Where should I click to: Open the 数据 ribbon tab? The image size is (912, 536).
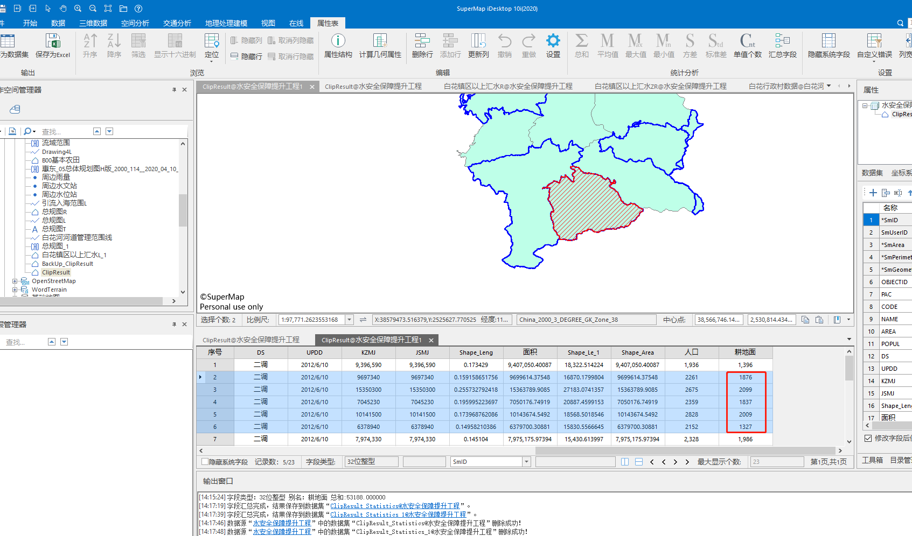58,23
